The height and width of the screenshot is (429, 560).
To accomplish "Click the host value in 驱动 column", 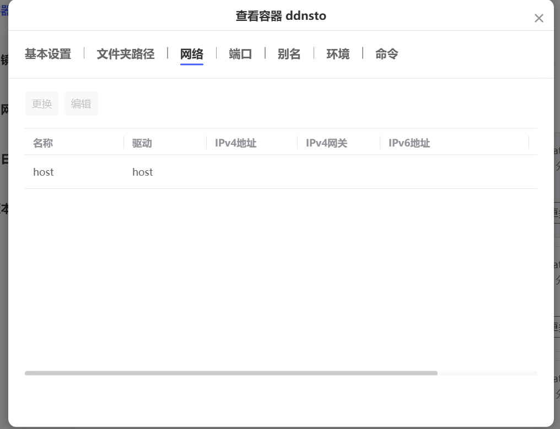I will 143,172.
